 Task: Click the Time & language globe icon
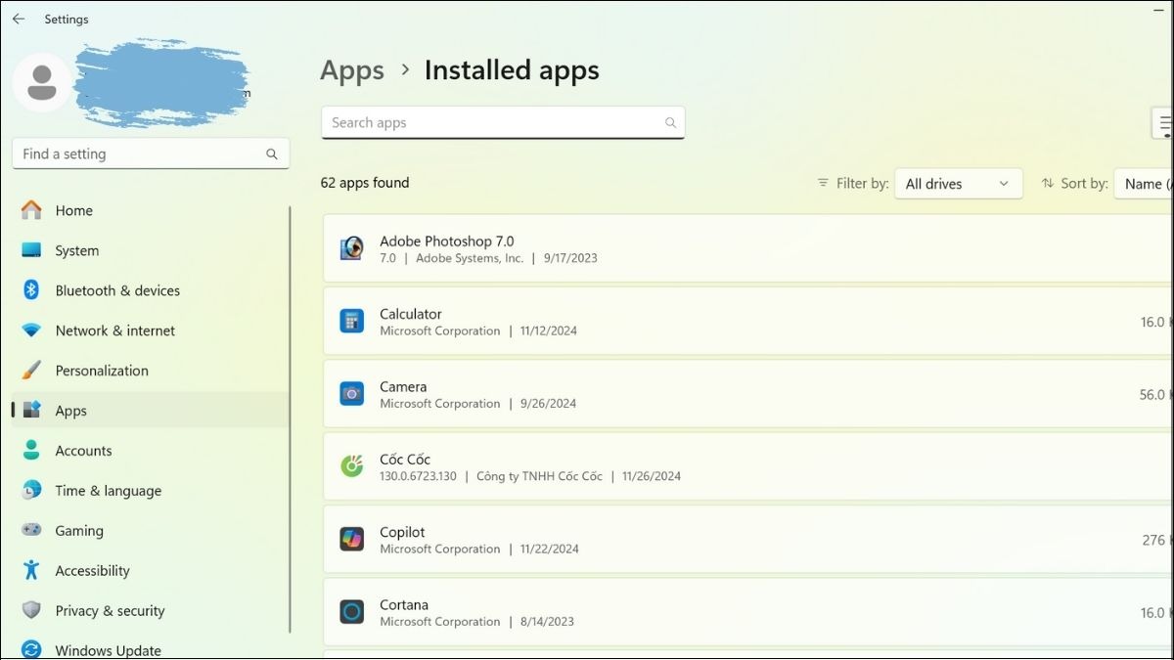(x=31, y=491)
